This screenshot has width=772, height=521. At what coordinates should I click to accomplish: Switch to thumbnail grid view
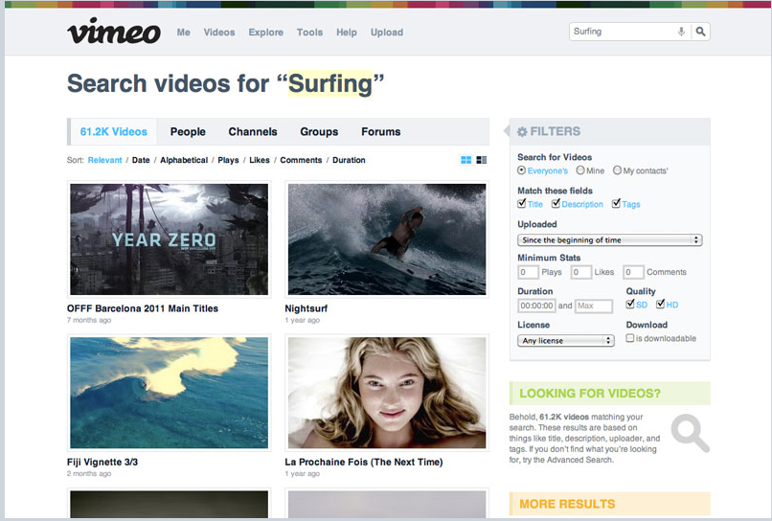point(465,160)
